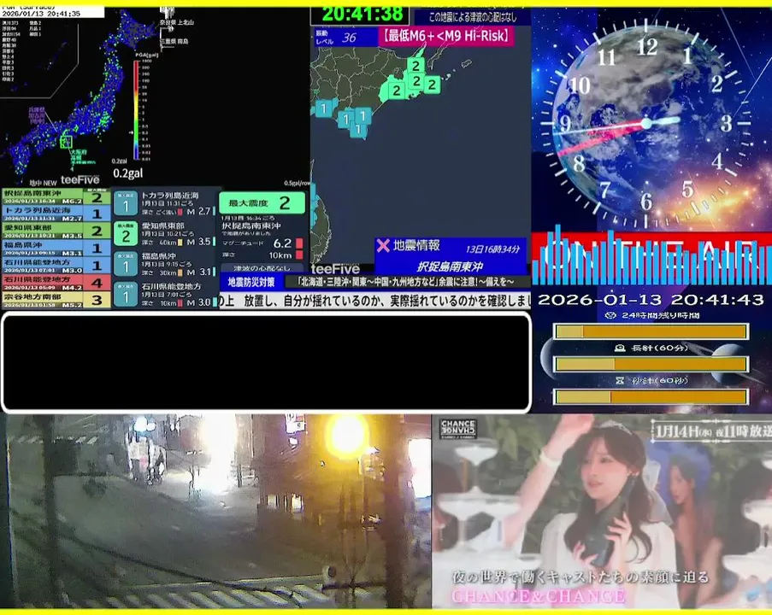Click the 24時間残り時間 progress bar
Screen dimensions: 772x615
(x=651, y=331)
